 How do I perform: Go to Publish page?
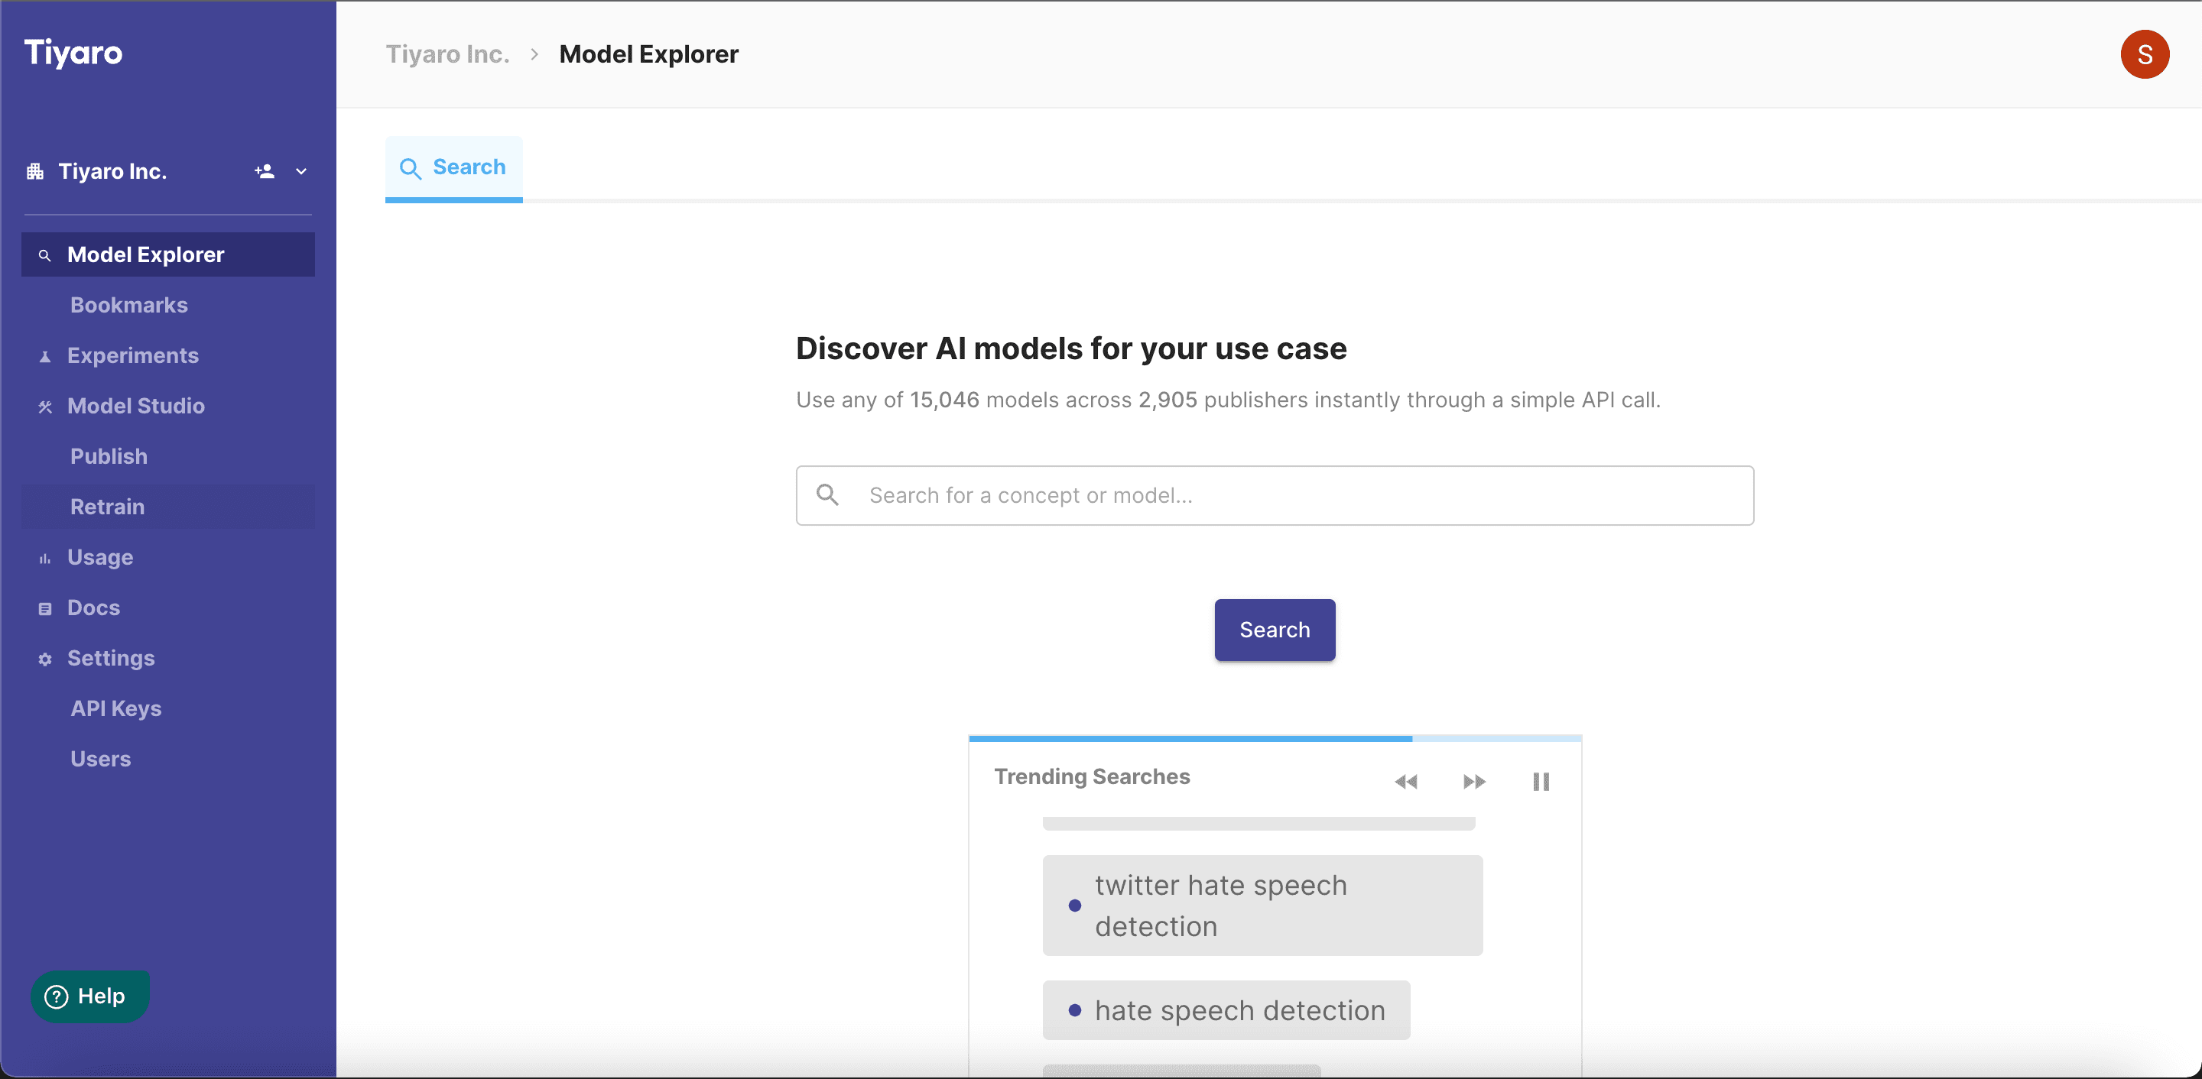(x=109, y=456)
